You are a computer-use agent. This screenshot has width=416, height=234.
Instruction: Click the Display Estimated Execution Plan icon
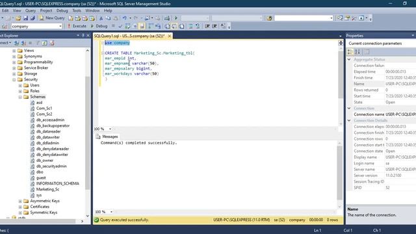pos(127,26)
